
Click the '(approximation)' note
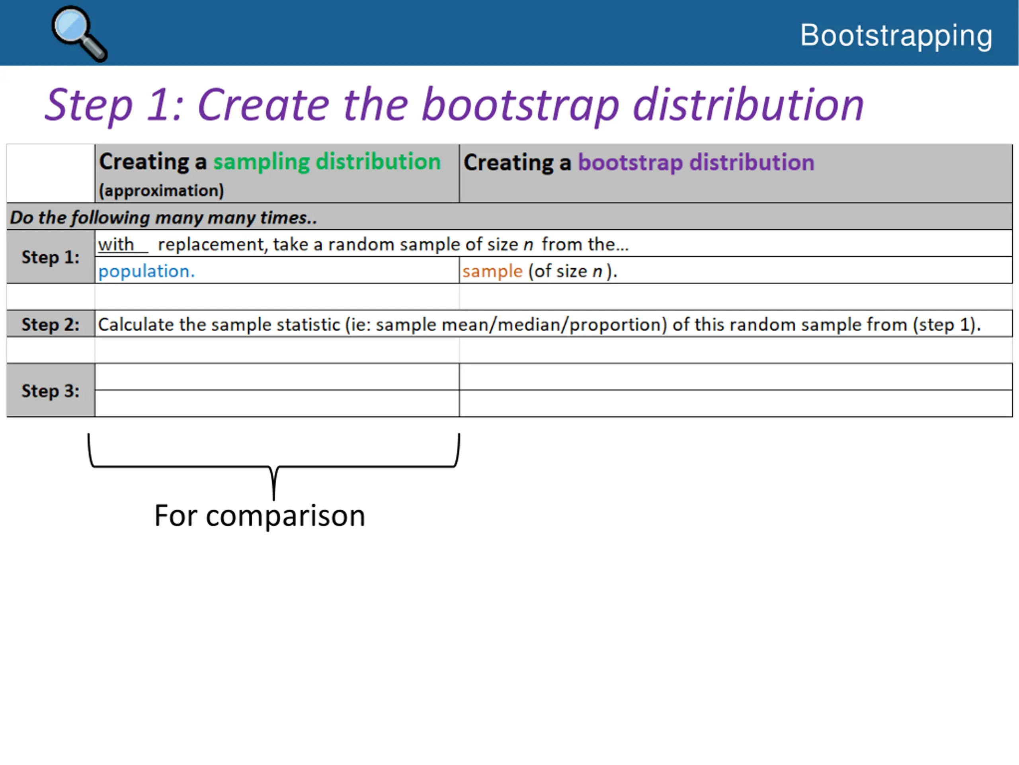click(161, 190)
